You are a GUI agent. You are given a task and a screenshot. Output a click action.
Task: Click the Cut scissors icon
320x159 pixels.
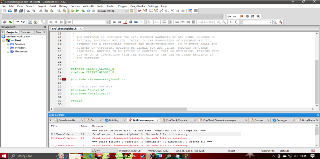click(41, 11)
